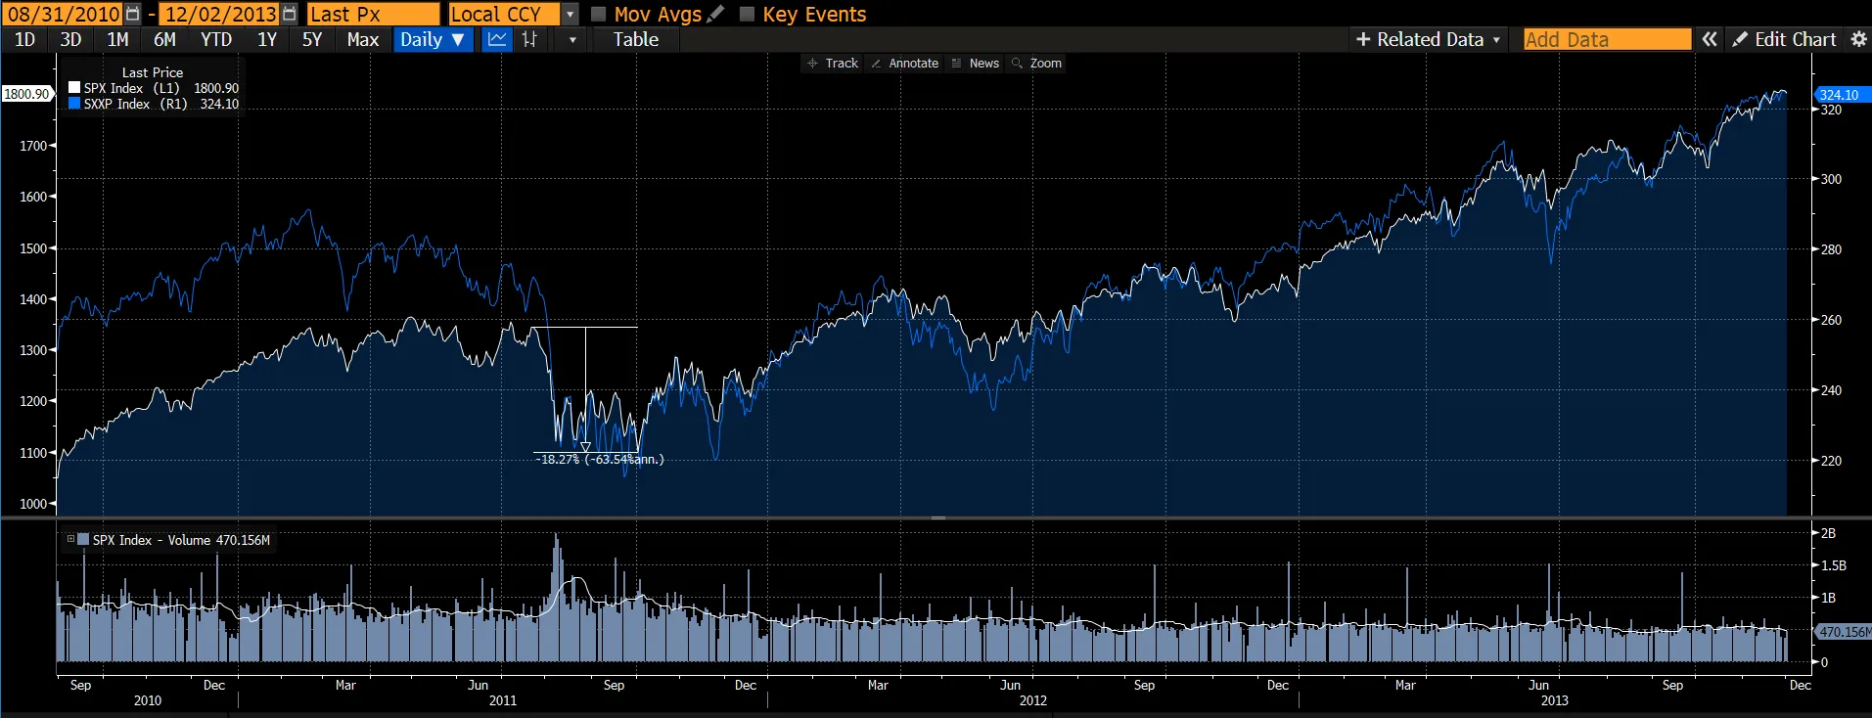Screen dimensions: 1872x718
Task: Click the start date field 08/31/2010
Action: coord(64,14)
